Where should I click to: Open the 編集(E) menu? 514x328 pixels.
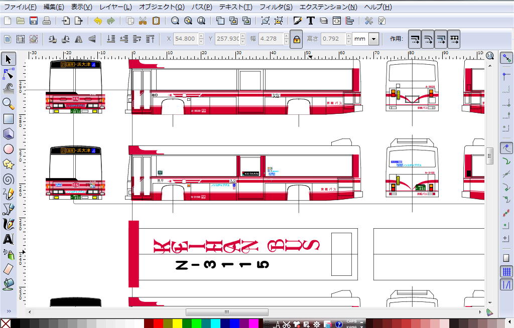pos(54,7)
